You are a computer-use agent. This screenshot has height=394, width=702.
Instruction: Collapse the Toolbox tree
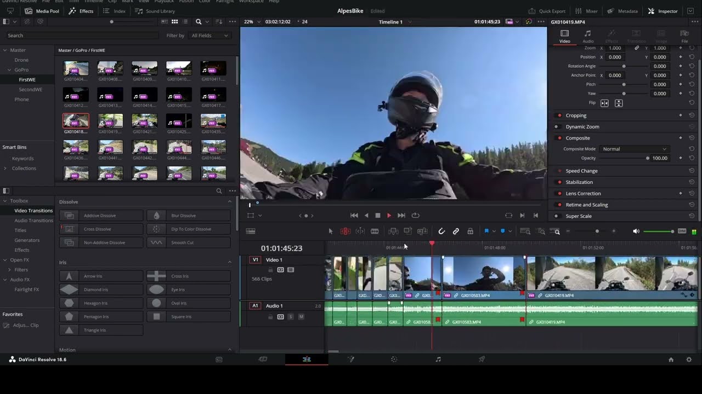(5, 201)
